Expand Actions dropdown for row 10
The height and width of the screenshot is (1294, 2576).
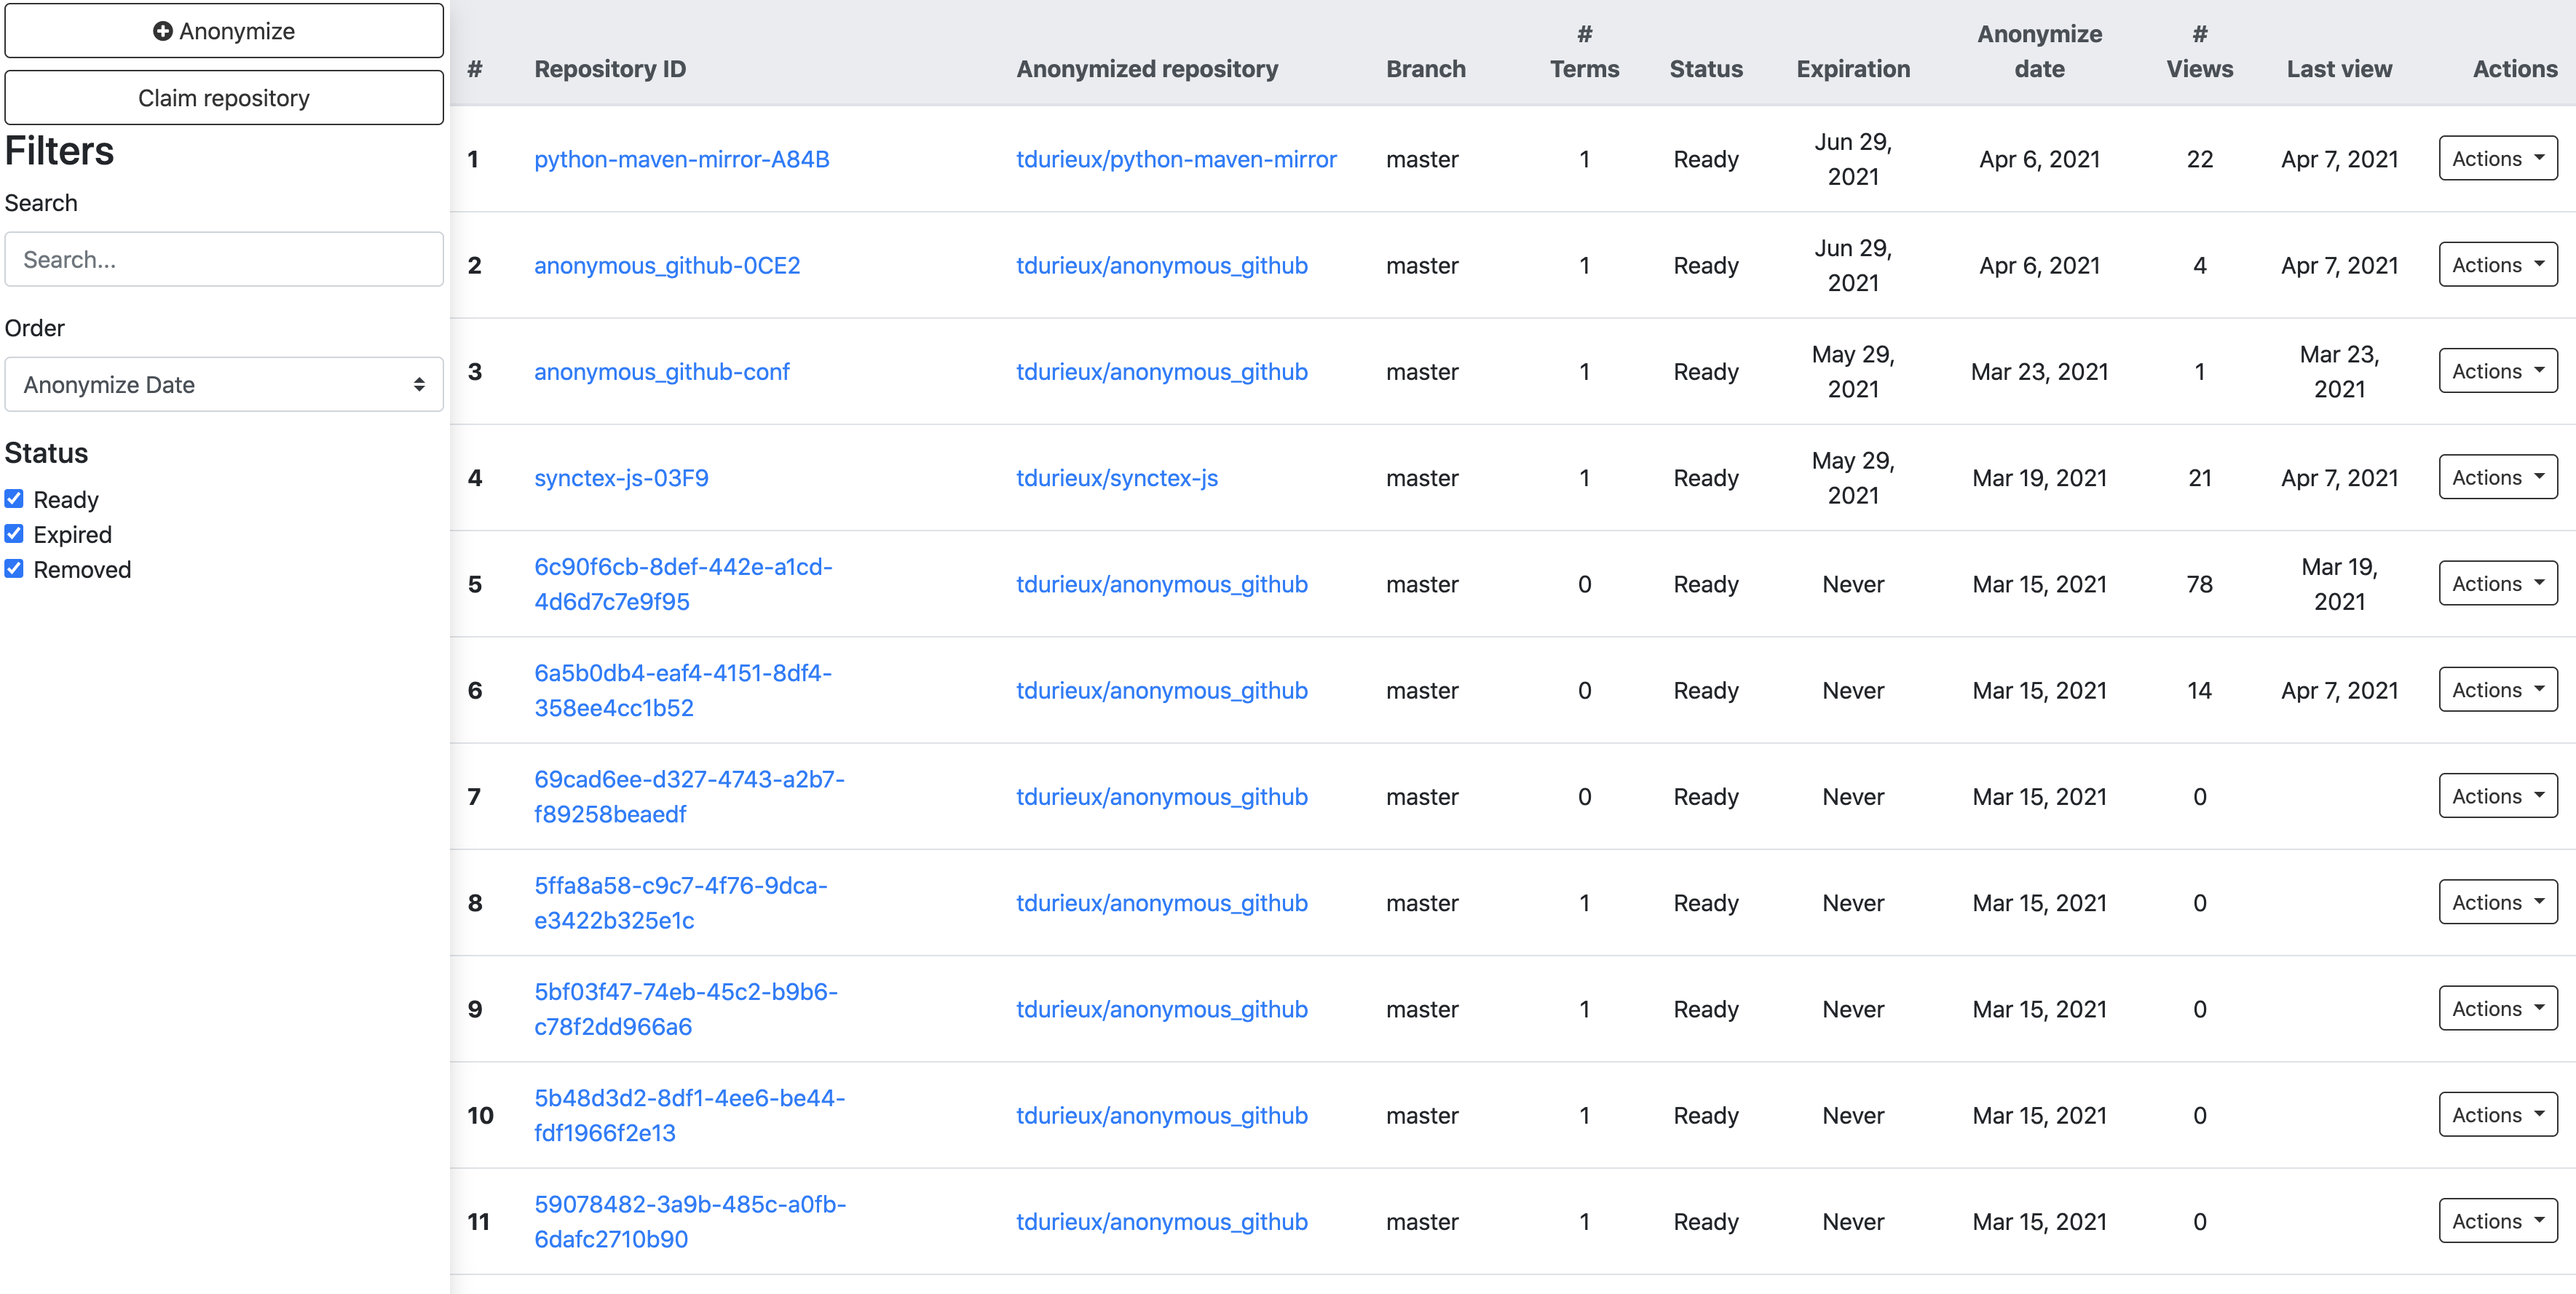tap(2498, 1114)
